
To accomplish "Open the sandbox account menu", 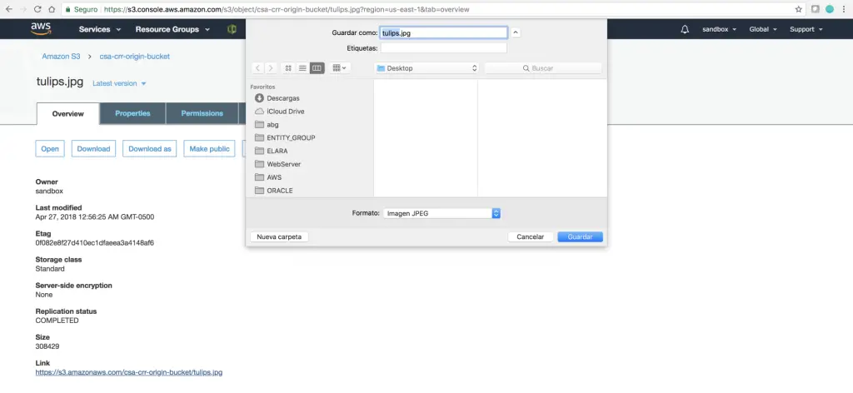I will pos(719,29).
